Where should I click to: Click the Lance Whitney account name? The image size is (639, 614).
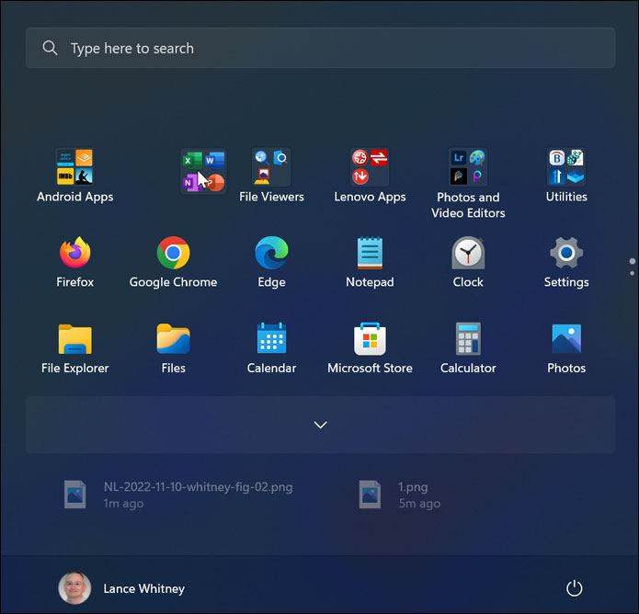pos(143,589)
